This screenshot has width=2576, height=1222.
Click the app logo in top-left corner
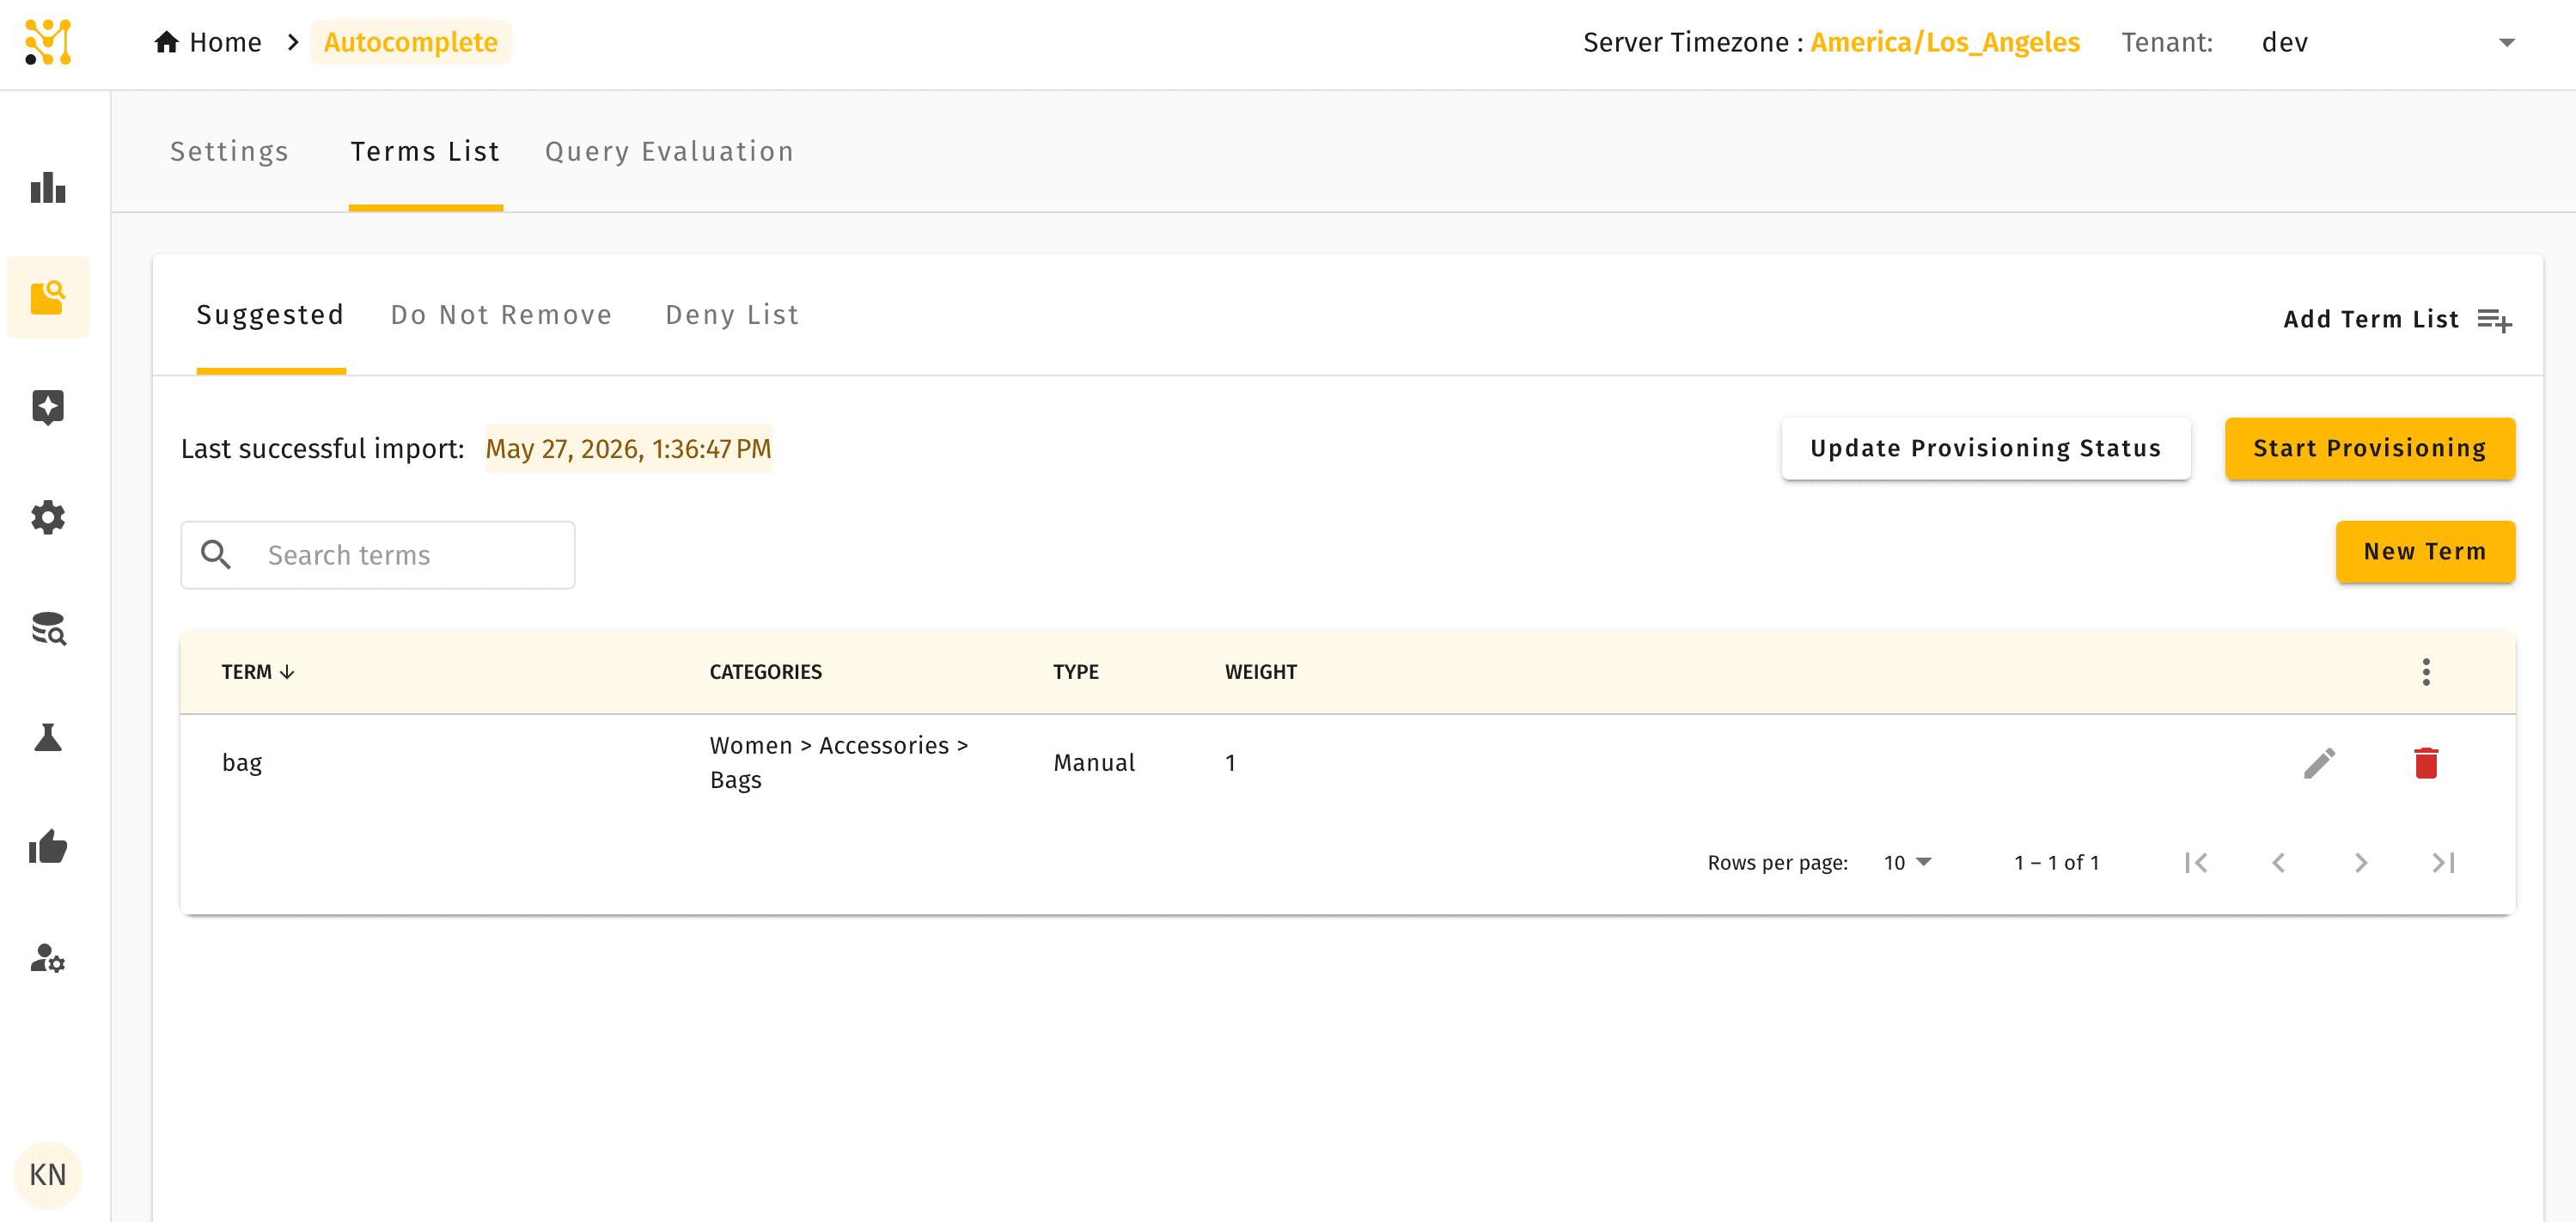(x=48, y=42)
